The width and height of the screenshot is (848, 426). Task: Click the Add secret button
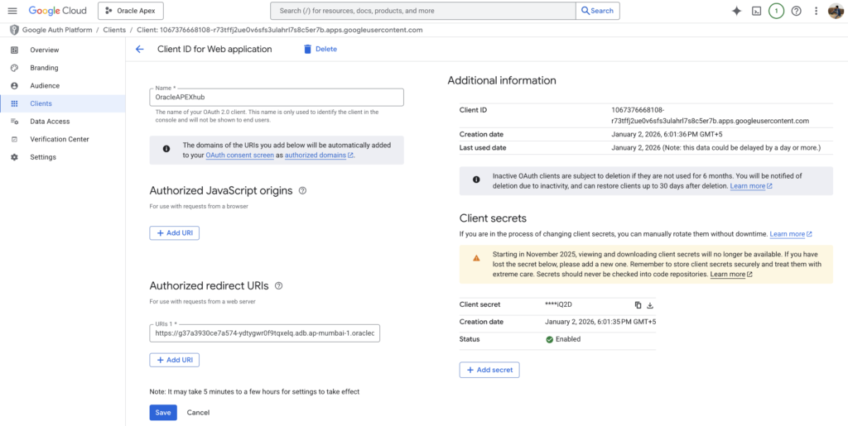click(489, 370)
